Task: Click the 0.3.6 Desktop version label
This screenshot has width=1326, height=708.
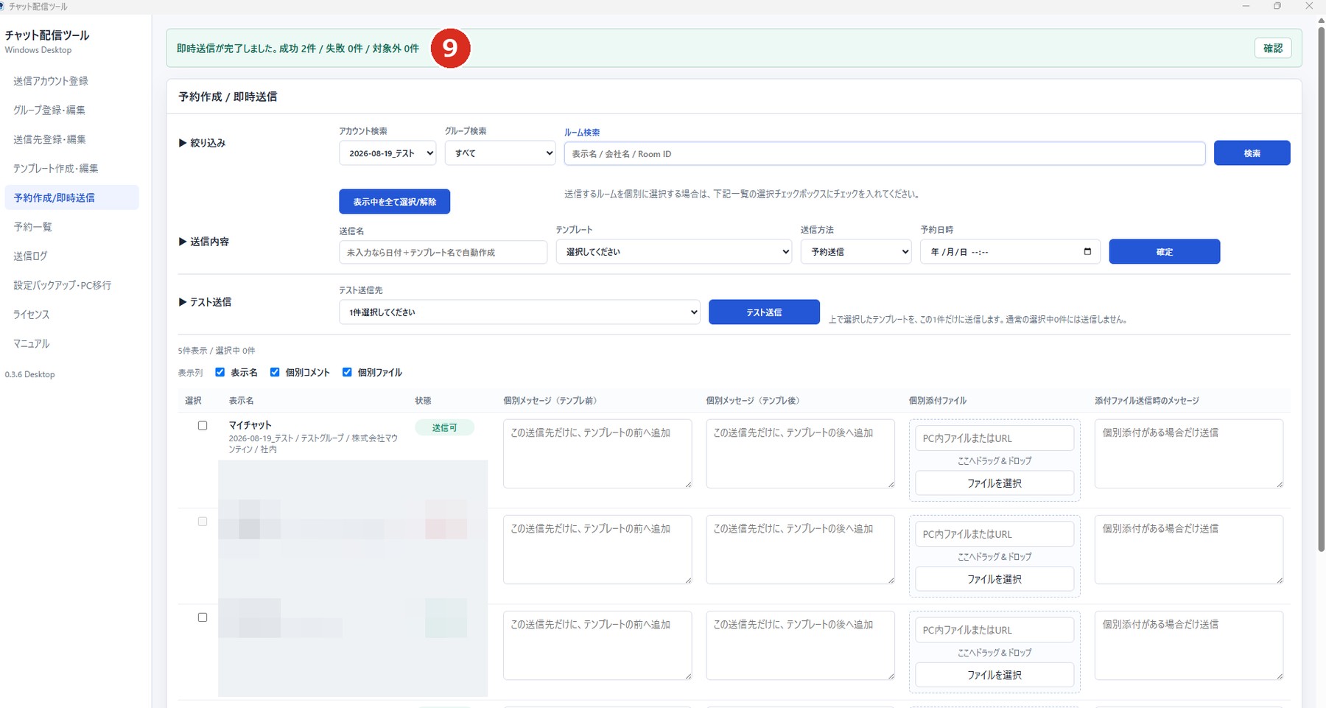Action: 29,374
